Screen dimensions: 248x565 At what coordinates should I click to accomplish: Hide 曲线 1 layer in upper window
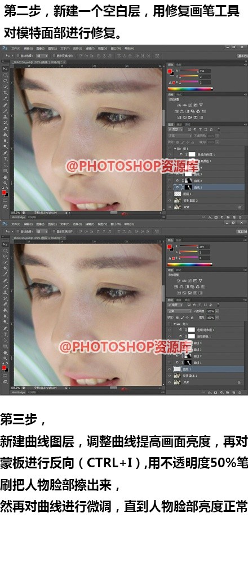(170, 188)
